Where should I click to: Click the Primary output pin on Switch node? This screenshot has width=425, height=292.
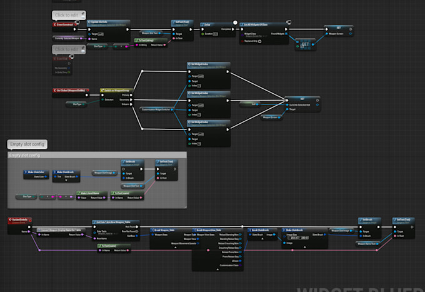pos(131,95)
